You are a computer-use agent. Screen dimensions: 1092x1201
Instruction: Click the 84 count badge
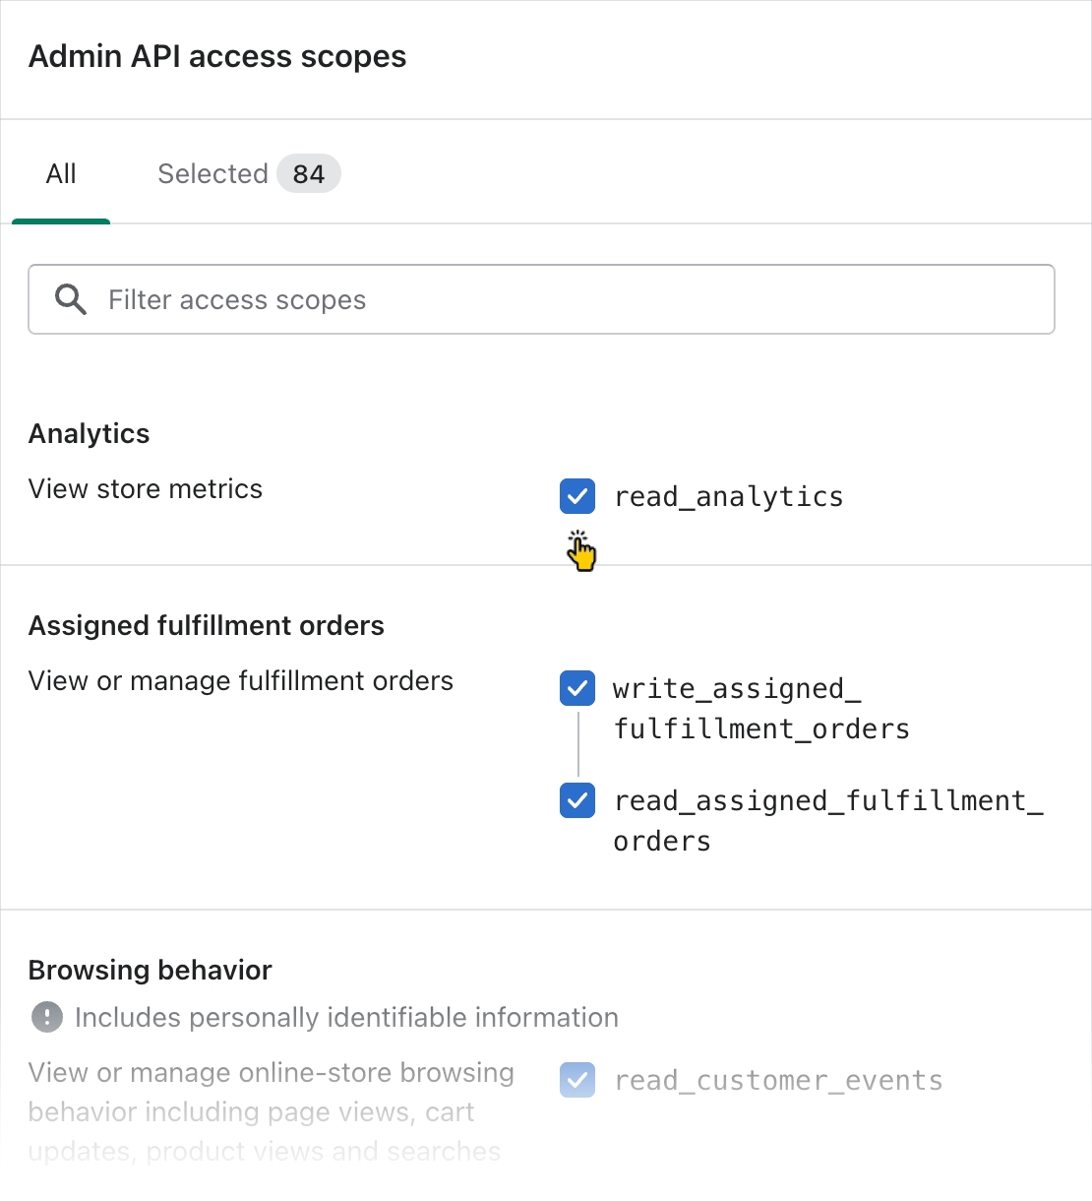click(x=308, y=174)
